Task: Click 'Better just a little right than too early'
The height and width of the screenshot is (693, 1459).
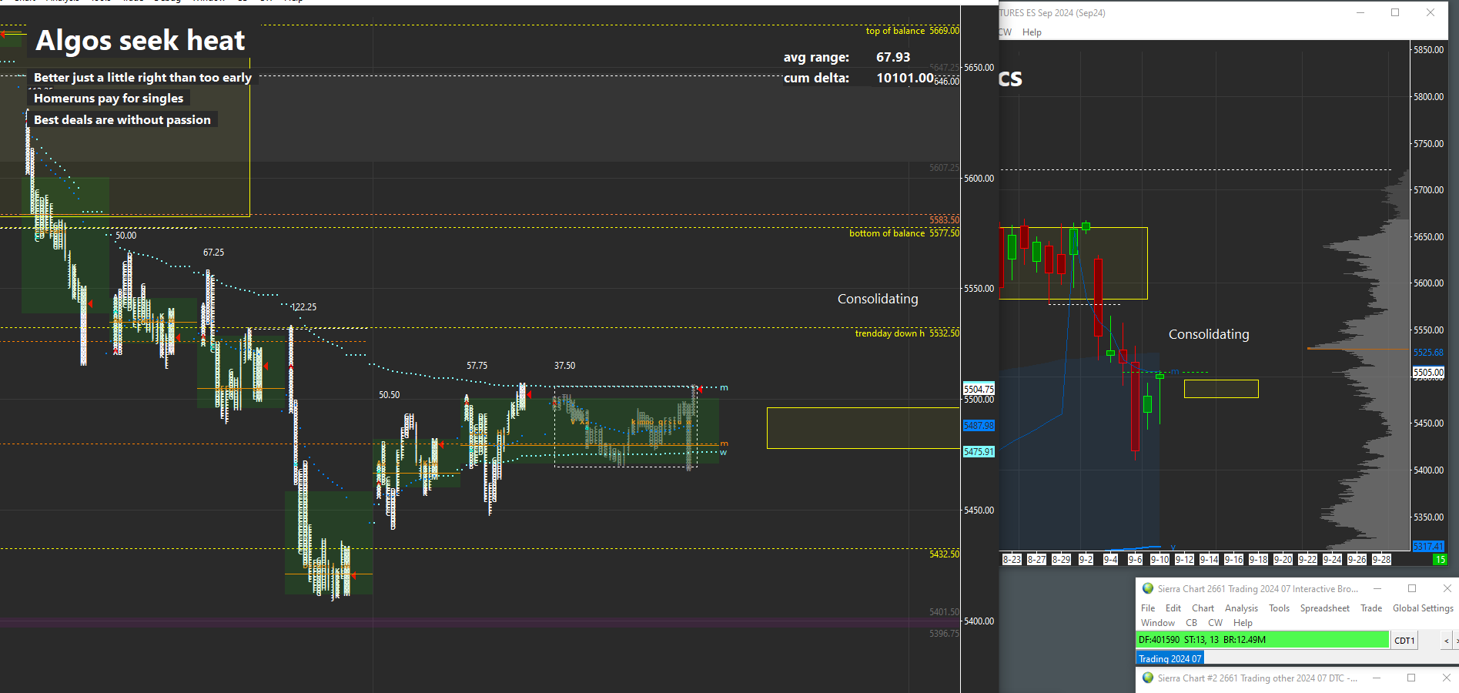Action: (142, 77)
